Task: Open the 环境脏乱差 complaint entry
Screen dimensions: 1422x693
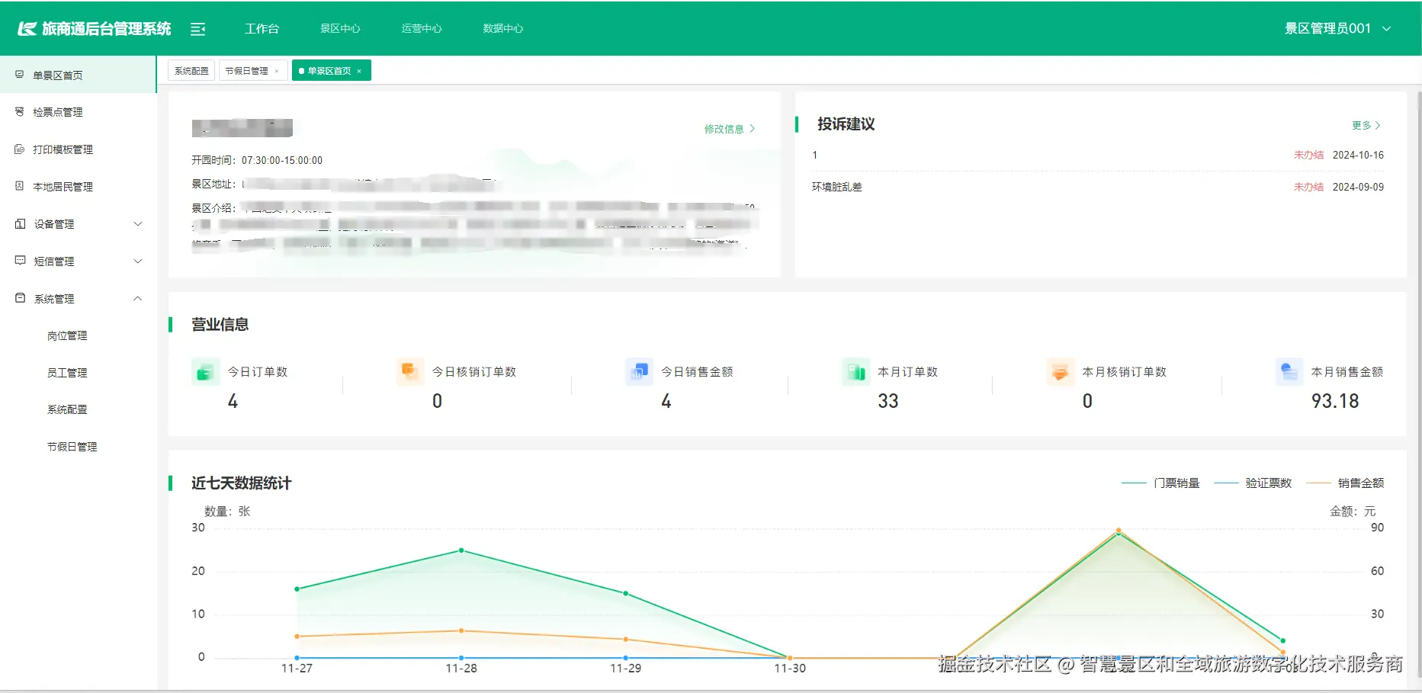Action: pyautogui.click(x=838, y=186)
